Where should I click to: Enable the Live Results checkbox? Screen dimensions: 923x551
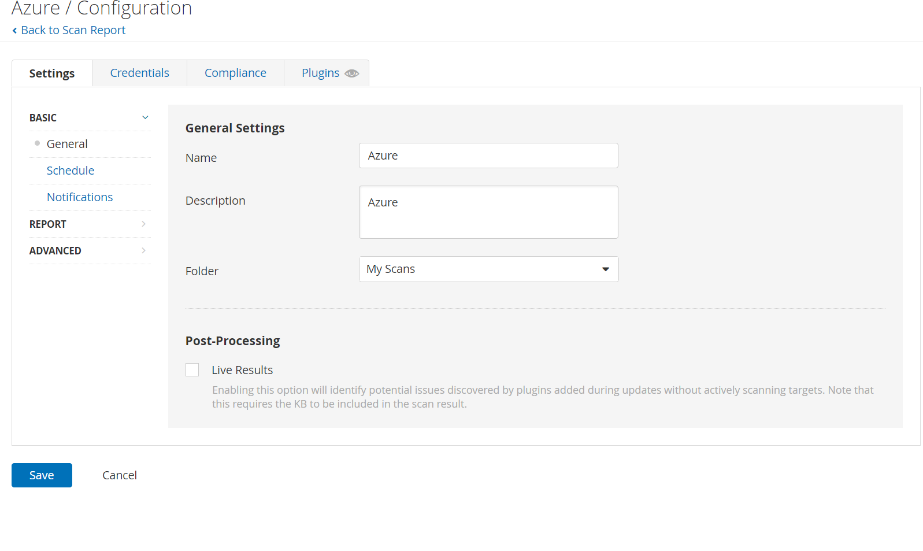coord(192,370)
